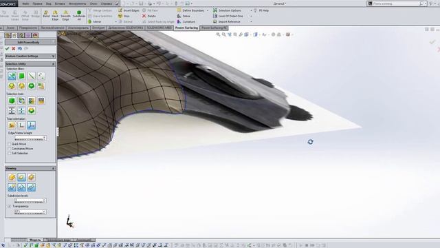
Task: Cancel Edit PowerBody with red X
Action: [13, 49]
